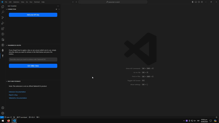Open the Terminal menu
Screen dimensions: 219x123
pyautogui.click(x=37, y=2)
